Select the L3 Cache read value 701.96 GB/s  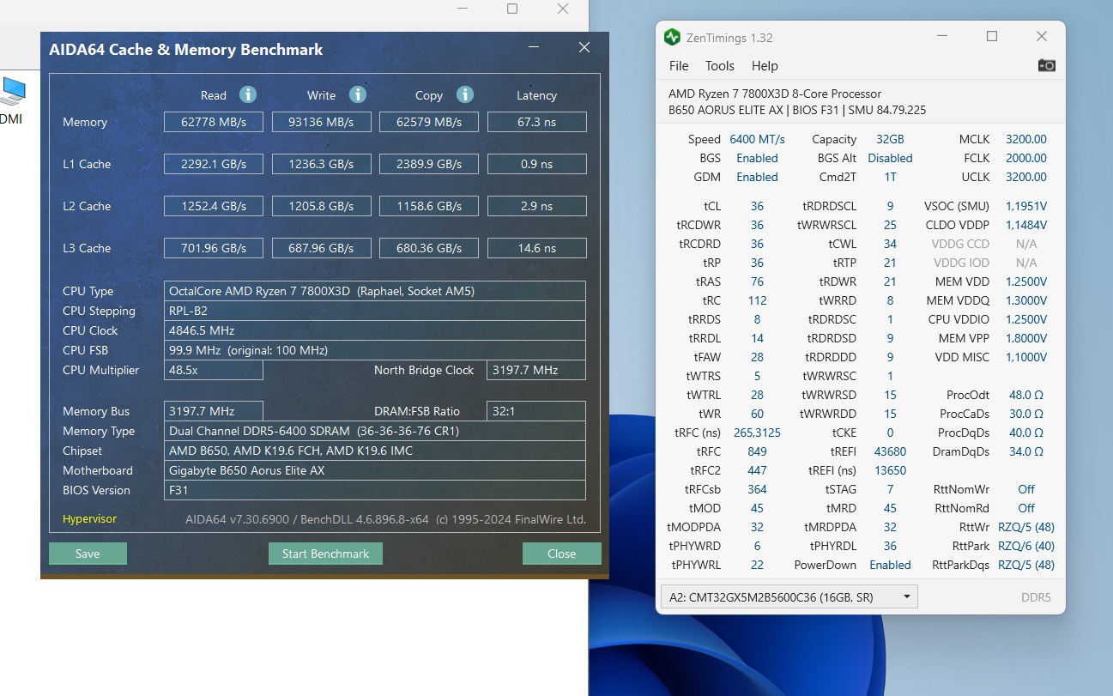(214, 248)
